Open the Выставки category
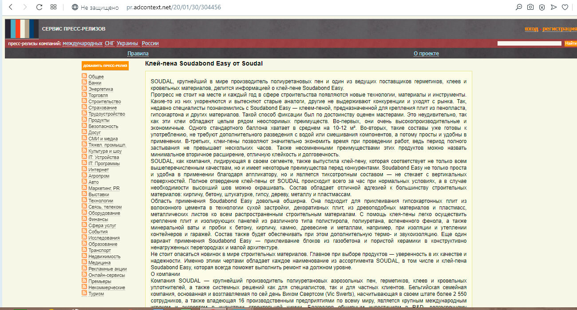Viewport: 577px width, 310px height. click(99, 194)
